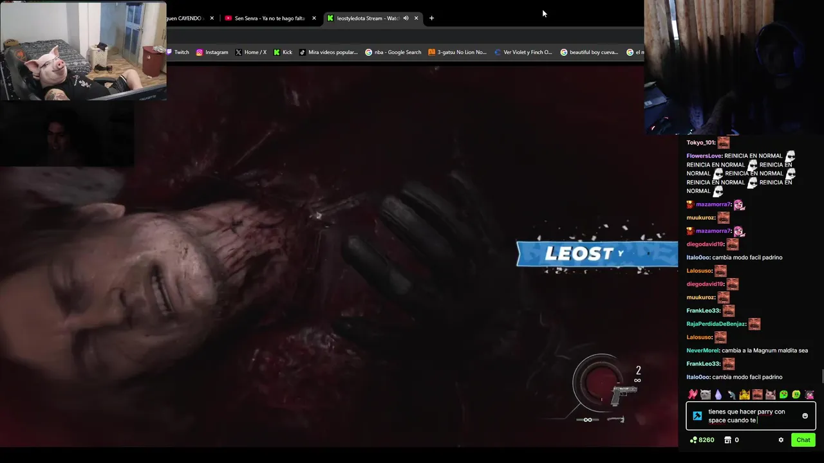Switch to the 'CAYENDO' browser tab

point(187,18)
